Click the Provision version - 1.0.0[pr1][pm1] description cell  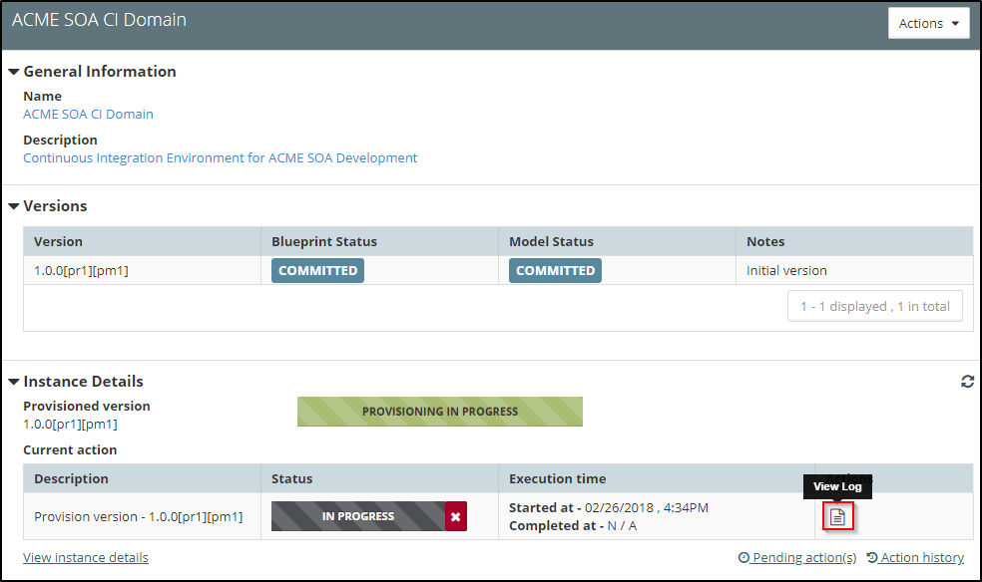pyautogui.click(x=139, y=516)
